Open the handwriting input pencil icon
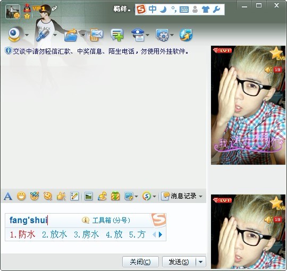The height and width of the screenshot is (271, 287). coord(74,197)
